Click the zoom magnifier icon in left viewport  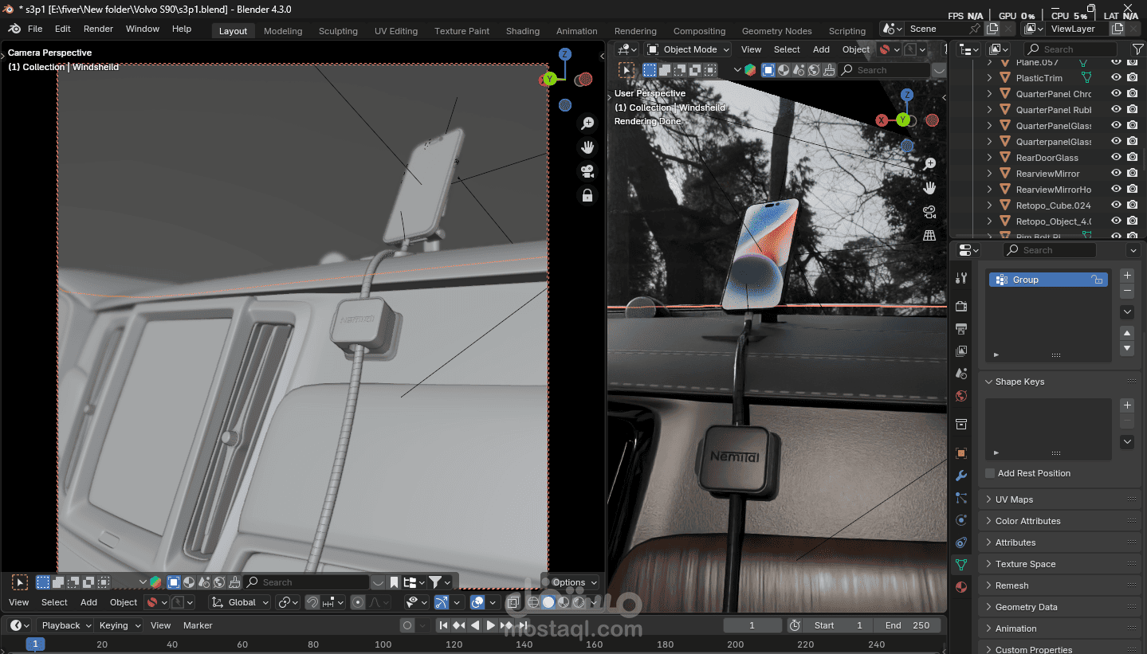pos(587,123)
